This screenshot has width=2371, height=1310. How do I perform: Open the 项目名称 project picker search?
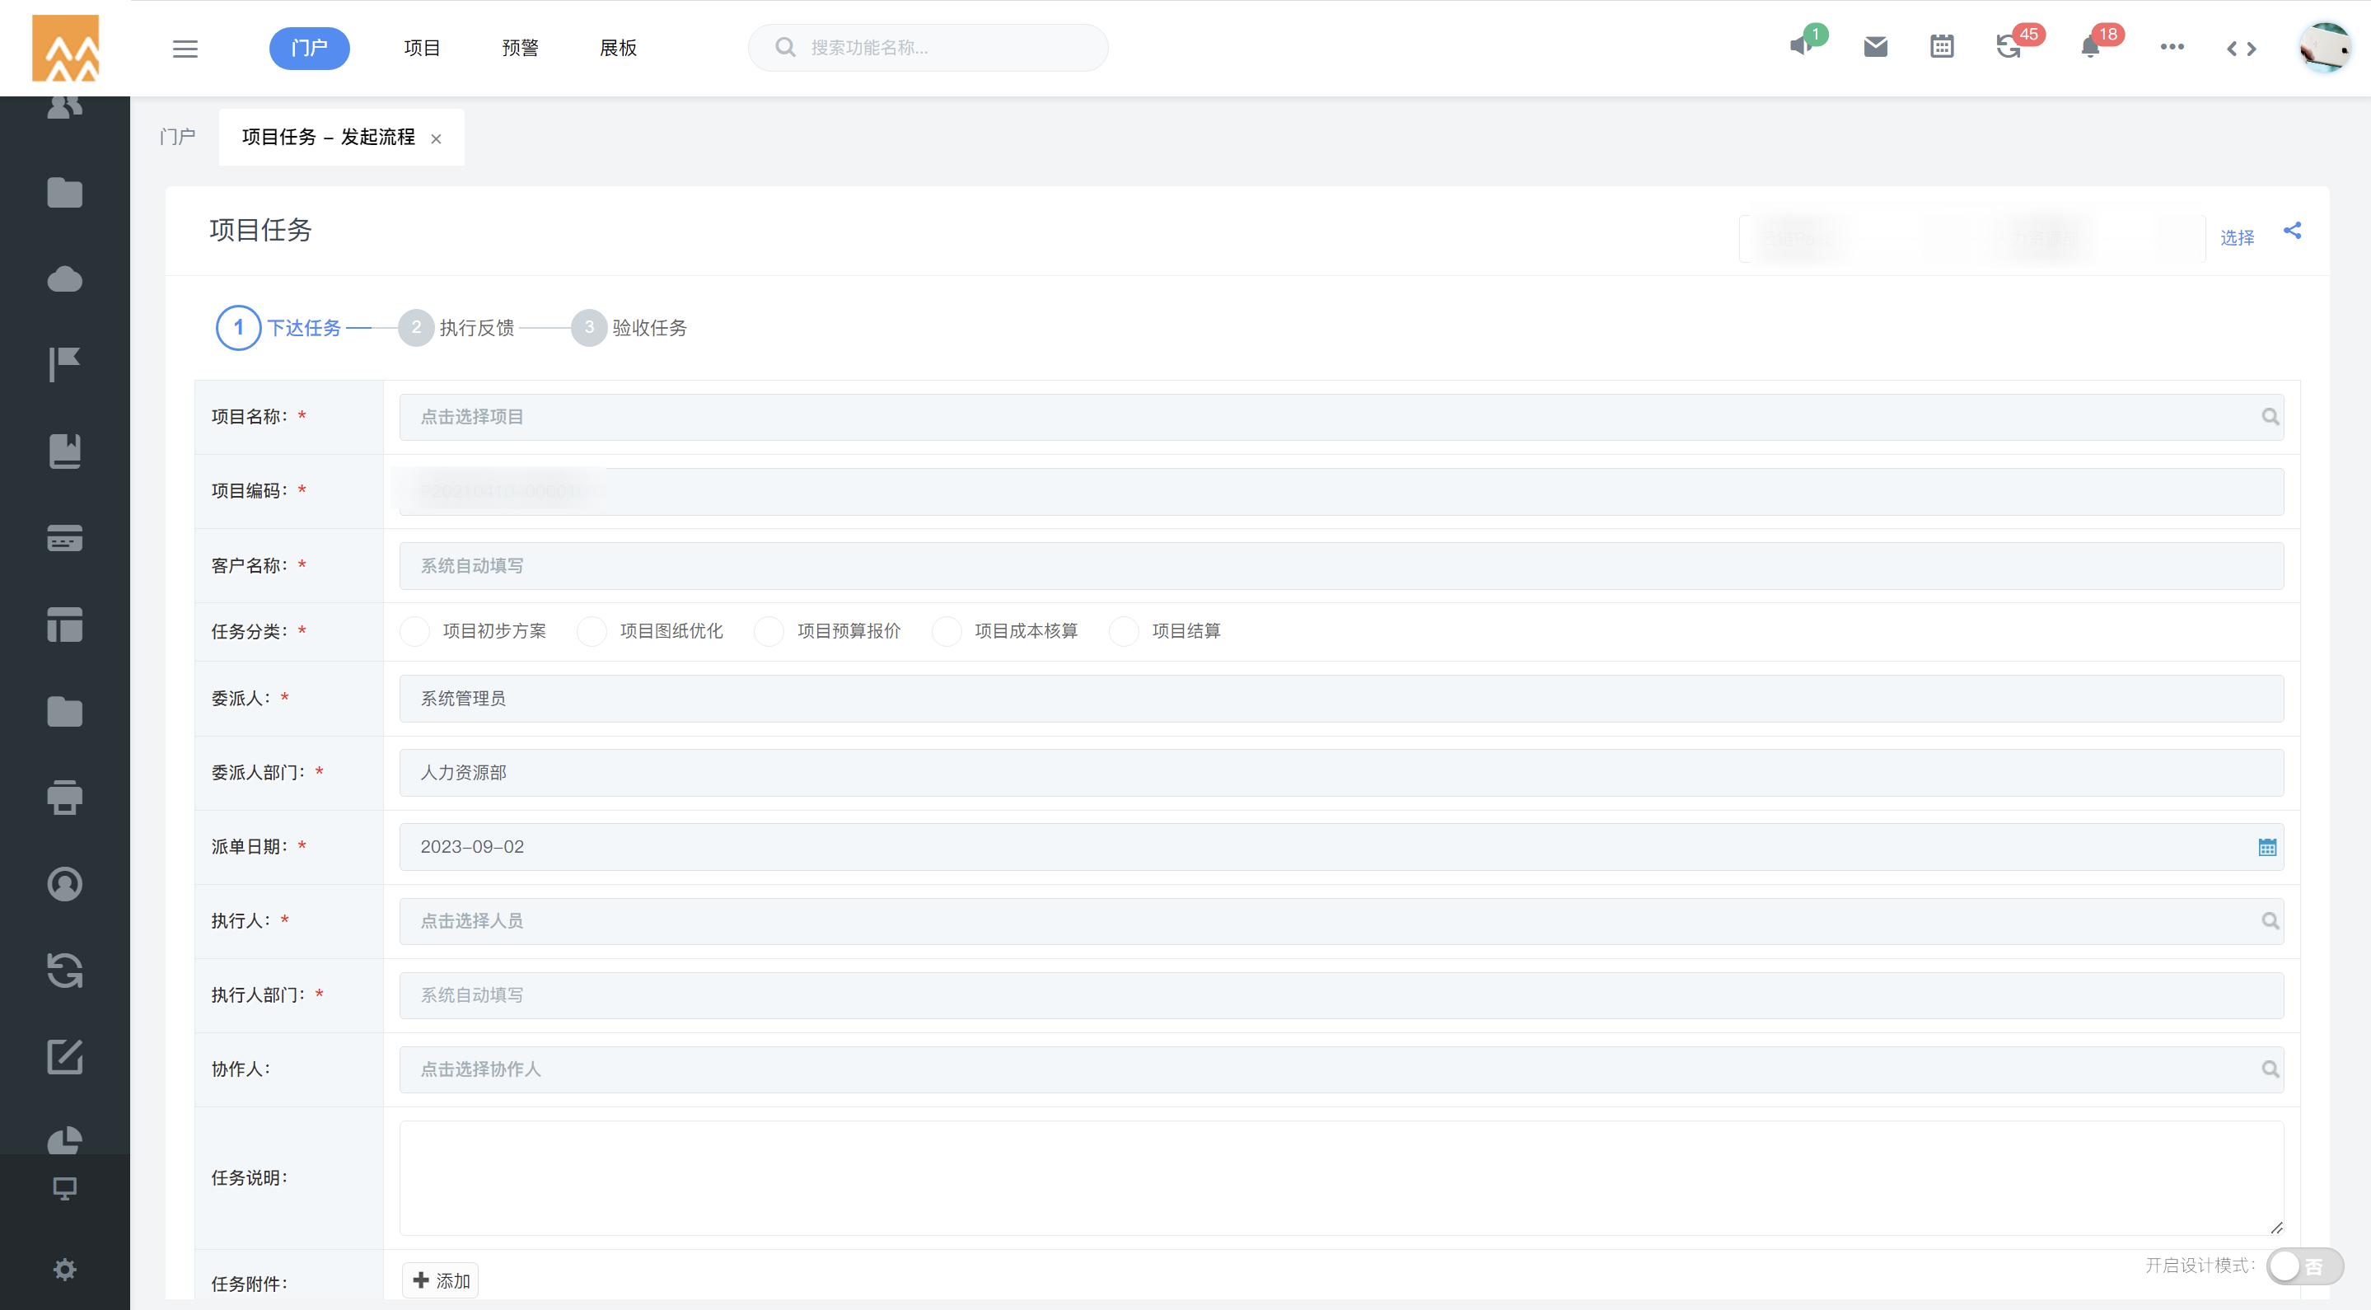coord(2270,417)
